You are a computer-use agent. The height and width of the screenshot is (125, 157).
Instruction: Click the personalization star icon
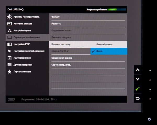pyautogui.click(x=9, y=71)
